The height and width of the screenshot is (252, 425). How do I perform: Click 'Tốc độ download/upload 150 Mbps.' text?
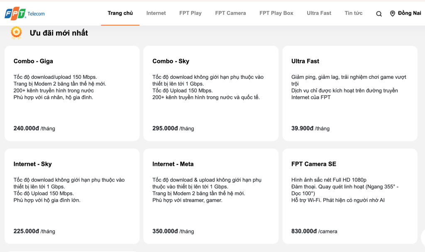(x=55, y=77)
